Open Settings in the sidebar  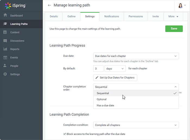pyautogui.click(x=21, y=74)
